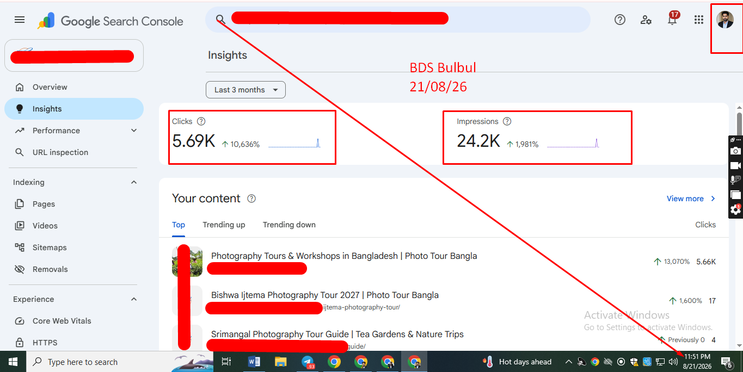
Task: Switch to the Top tab
Action: click(x=179, y=225)
